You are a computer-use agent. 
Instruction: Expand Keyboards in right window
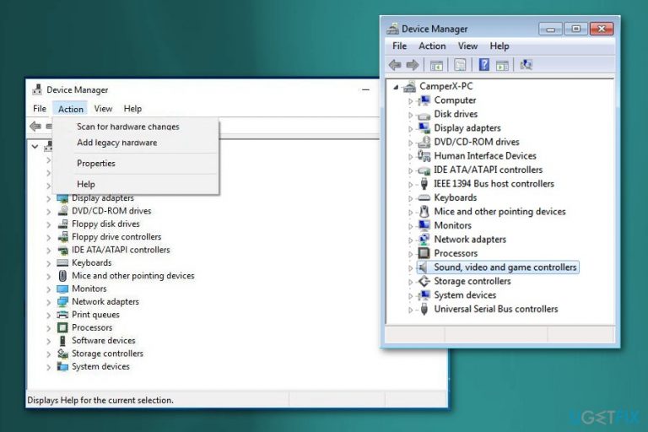point(410,198)
